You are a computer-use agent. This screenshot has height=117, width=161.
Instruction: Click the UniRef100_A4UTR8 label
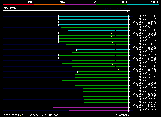pyautogui.click(x=144, y=27)
